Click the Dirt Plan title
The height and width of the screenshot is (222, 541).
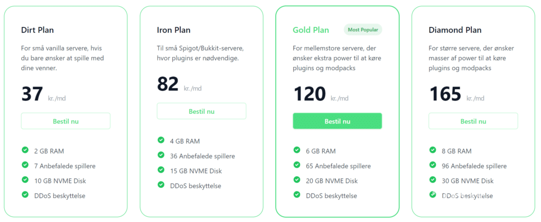click(x=38, y=30)
